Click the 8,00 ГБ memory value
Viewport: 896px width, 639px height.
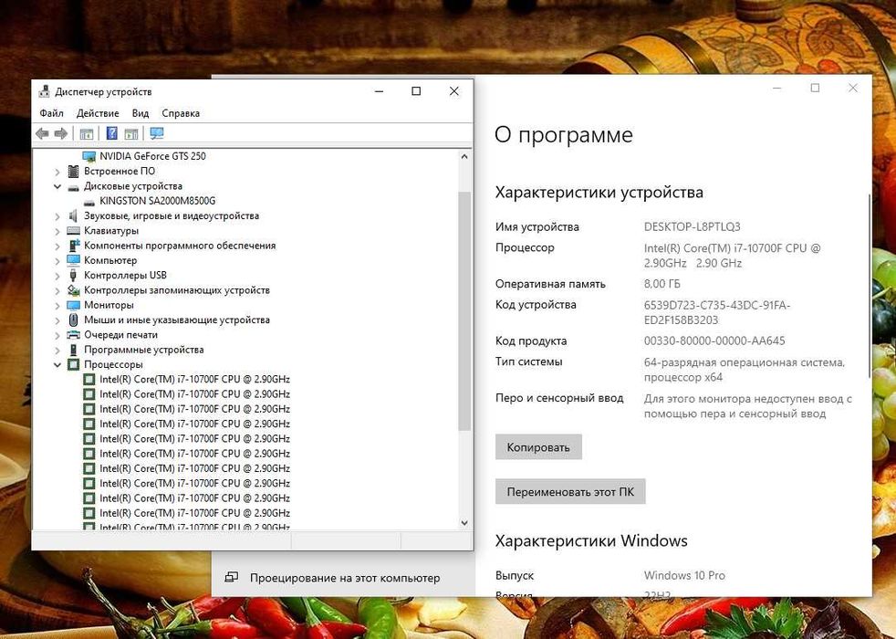pos(662,284)
